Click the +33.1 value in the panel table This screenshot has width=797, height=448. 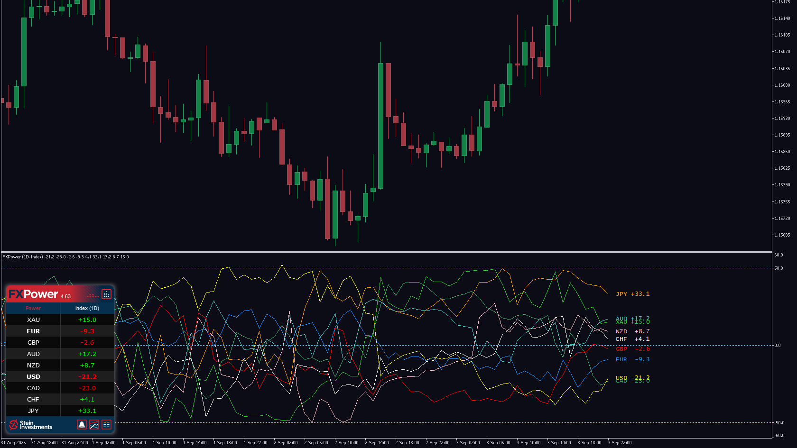(87, 411)
